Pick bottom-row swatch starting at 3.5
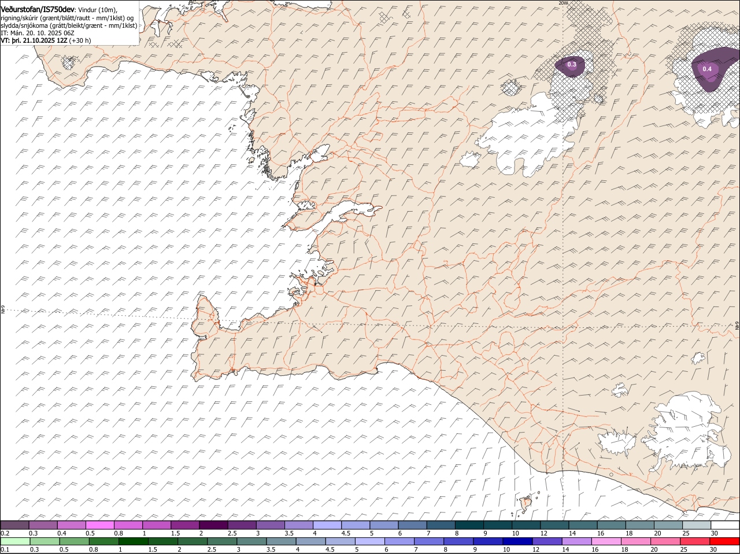 click(x=281, y=541)
